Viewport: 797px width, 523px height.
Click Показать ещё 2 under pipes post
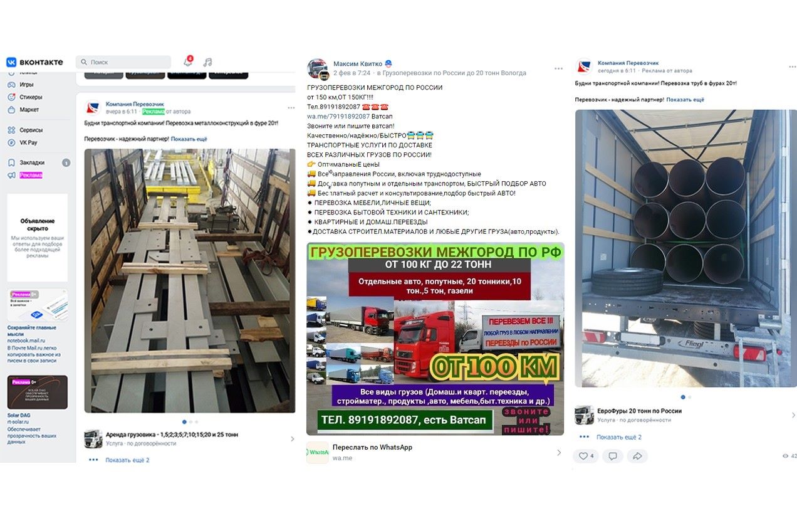tap(619, 437)
